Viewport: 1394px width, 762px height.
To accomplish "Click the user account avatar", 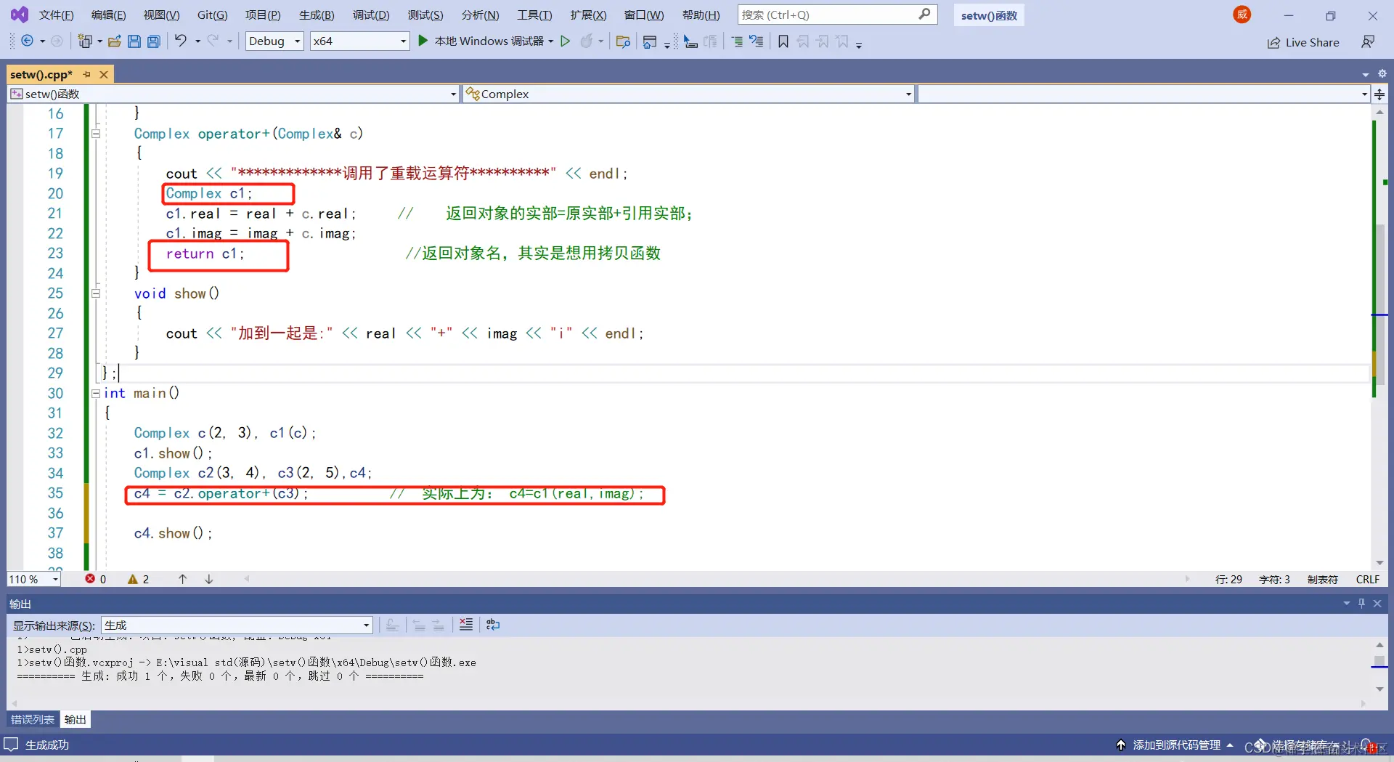I will click(1242, 15).
